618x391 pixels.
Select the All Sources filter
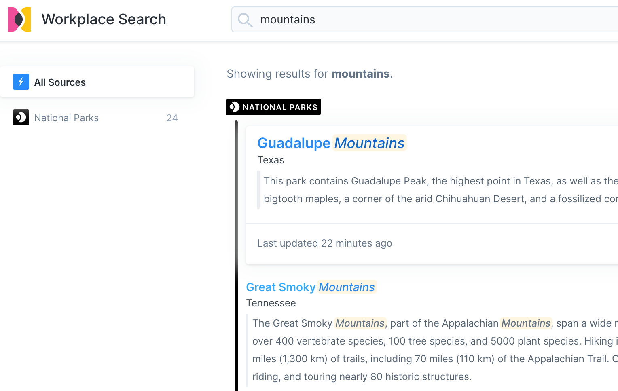[x=60, y=82]
